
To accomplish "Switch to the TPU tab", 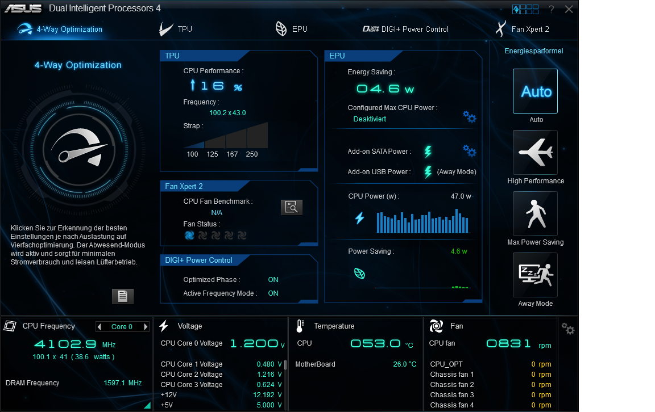I will click(176, 29).
